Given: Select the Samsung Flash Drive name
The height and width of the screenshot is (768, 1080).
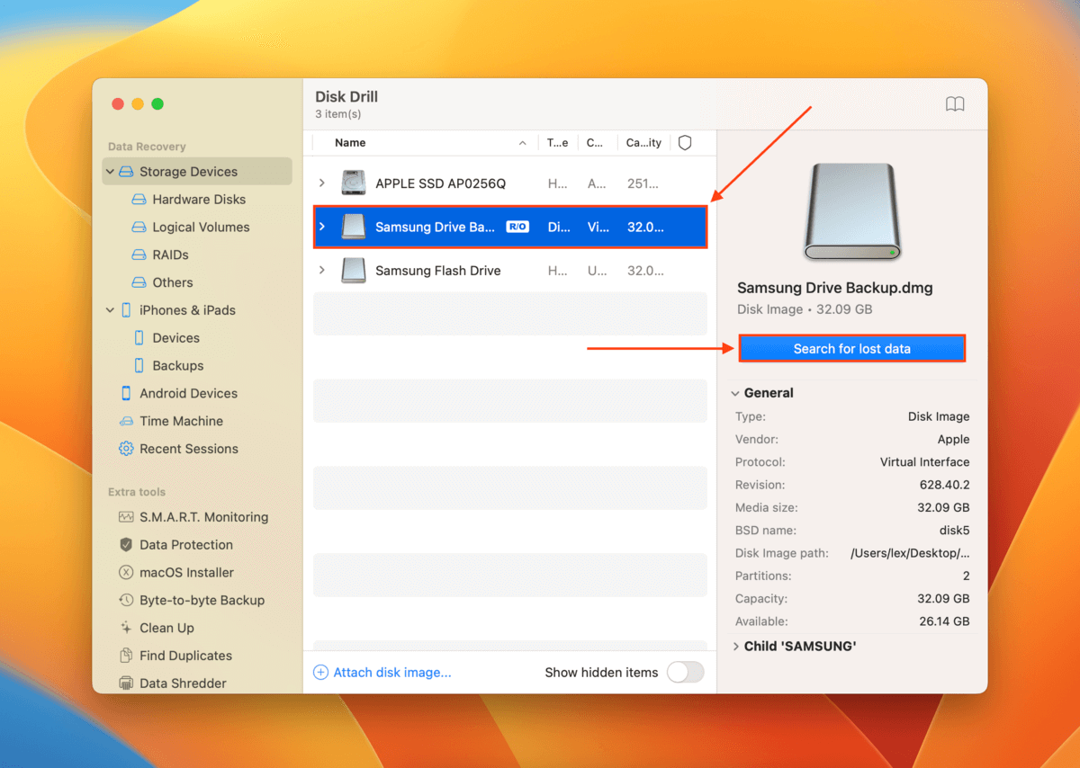Looking at the screenshot, I should point(437,271).
